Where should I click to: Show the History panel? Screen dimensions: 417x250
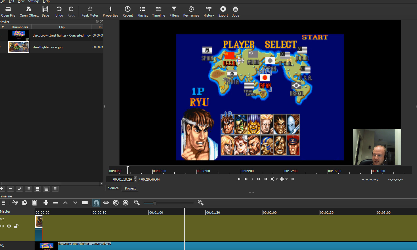pyautogui.click(x=209, y=12)
